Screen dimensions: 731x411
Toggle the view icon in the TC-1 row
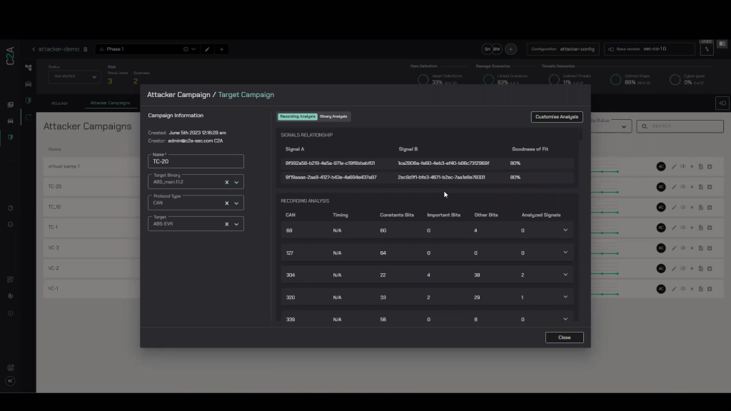[683, 228]
